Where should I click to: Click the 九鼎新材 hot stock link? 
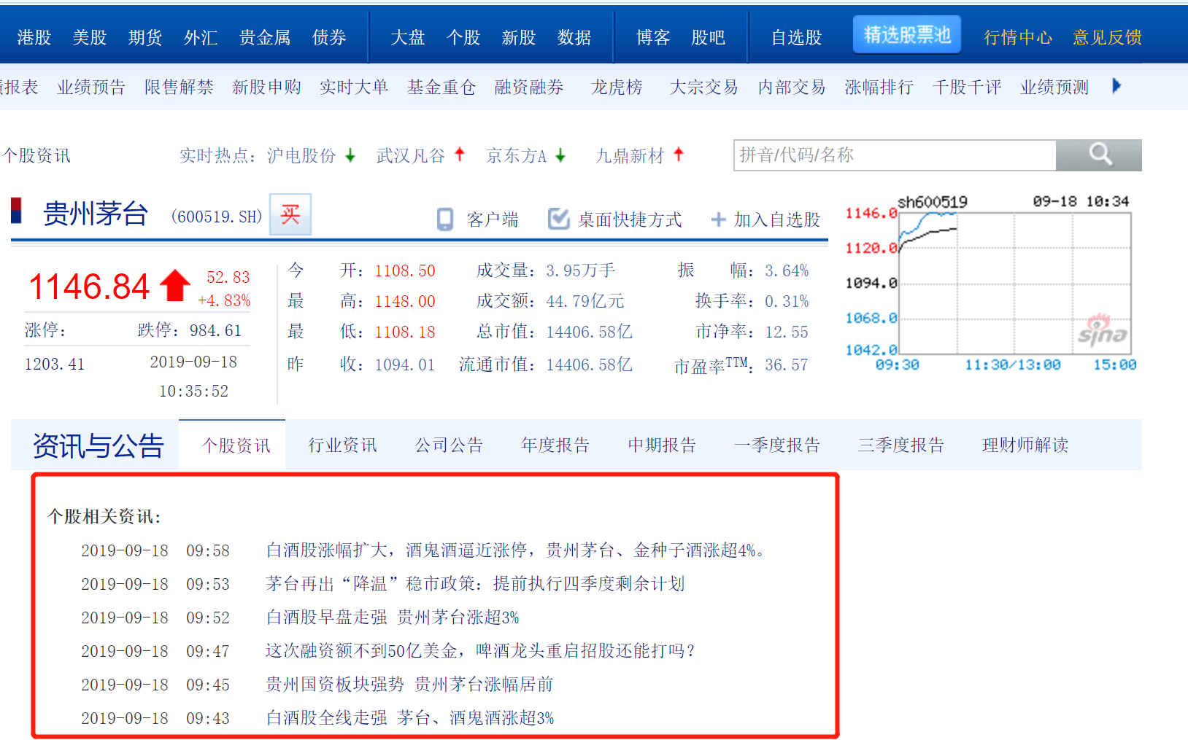[x=630, y=155]
